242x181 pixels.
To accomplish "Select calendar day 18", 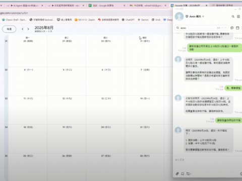I will 28,127.
